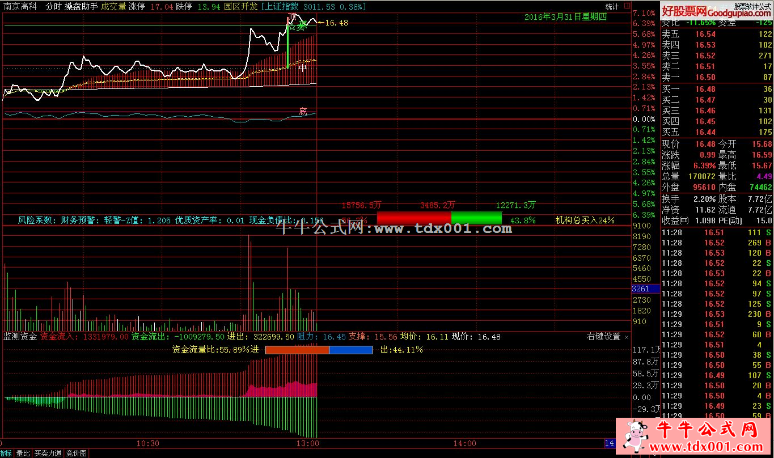This screenshot has width=774, height=458.
Task: Close the 监测资金 sub-panel with the × icon
Action: [x=627, y=337]
